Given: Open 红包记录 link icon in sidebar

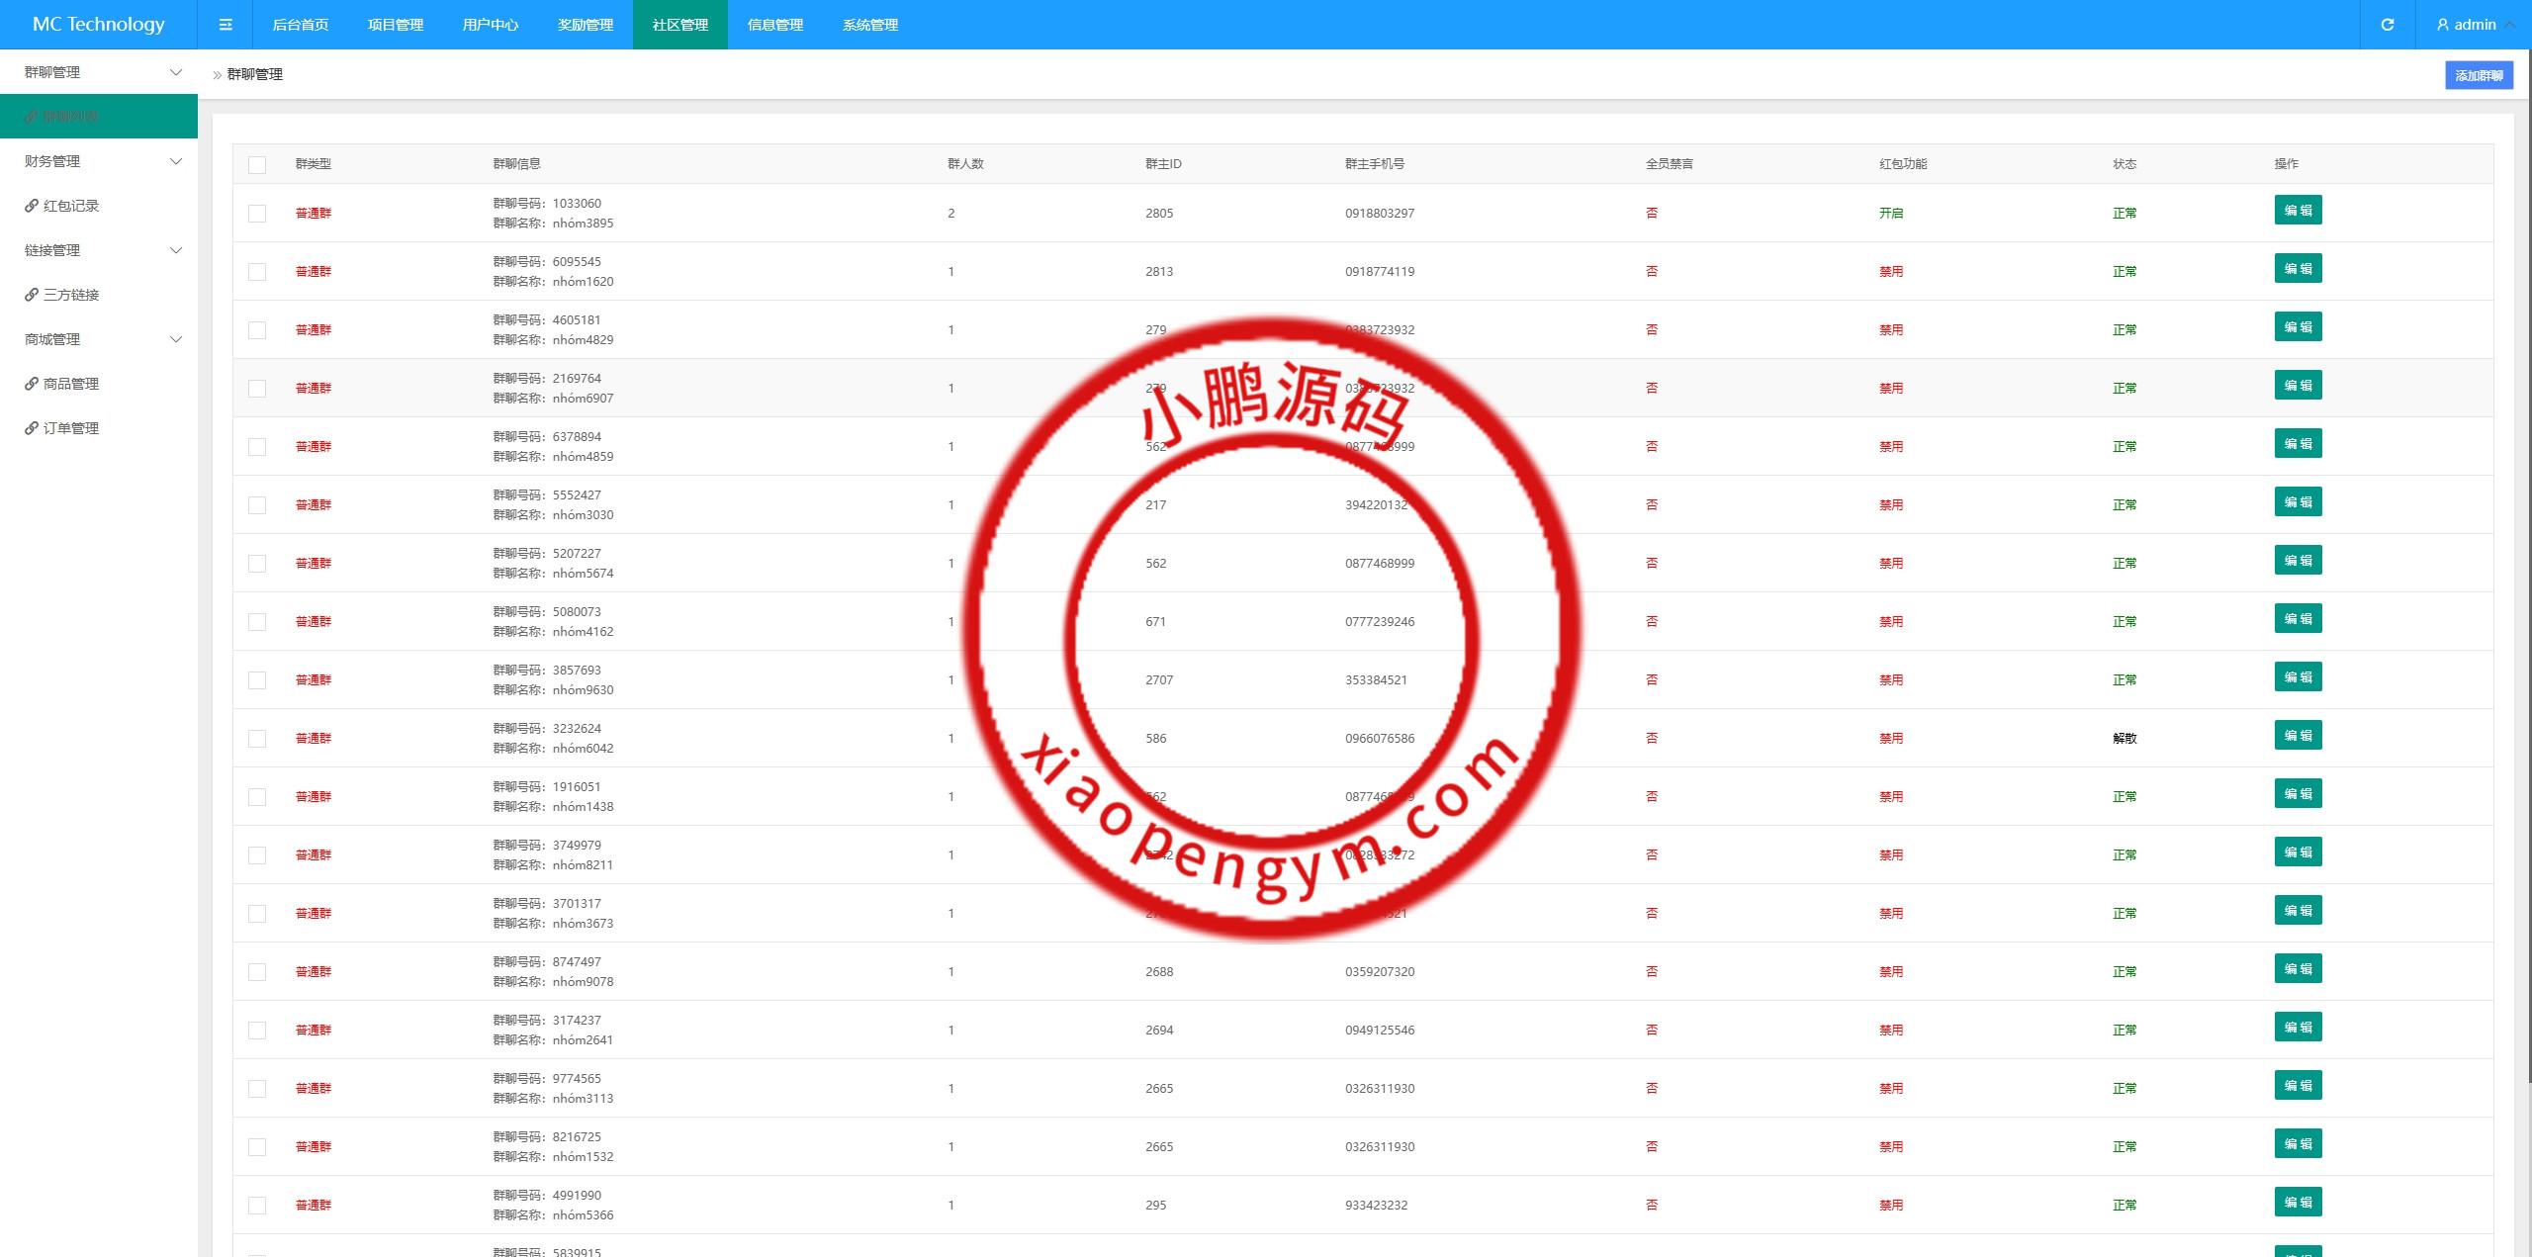Looking at the screenshot, I should point(32,206).
